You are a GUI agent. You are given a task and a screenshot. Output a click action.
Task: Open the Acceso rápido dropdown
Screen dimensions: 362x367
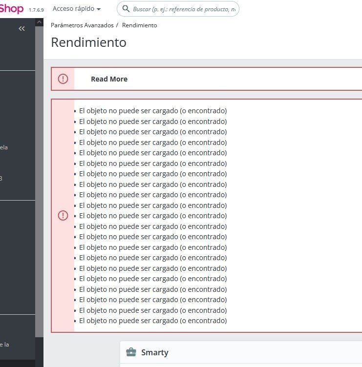click(77, 9)
